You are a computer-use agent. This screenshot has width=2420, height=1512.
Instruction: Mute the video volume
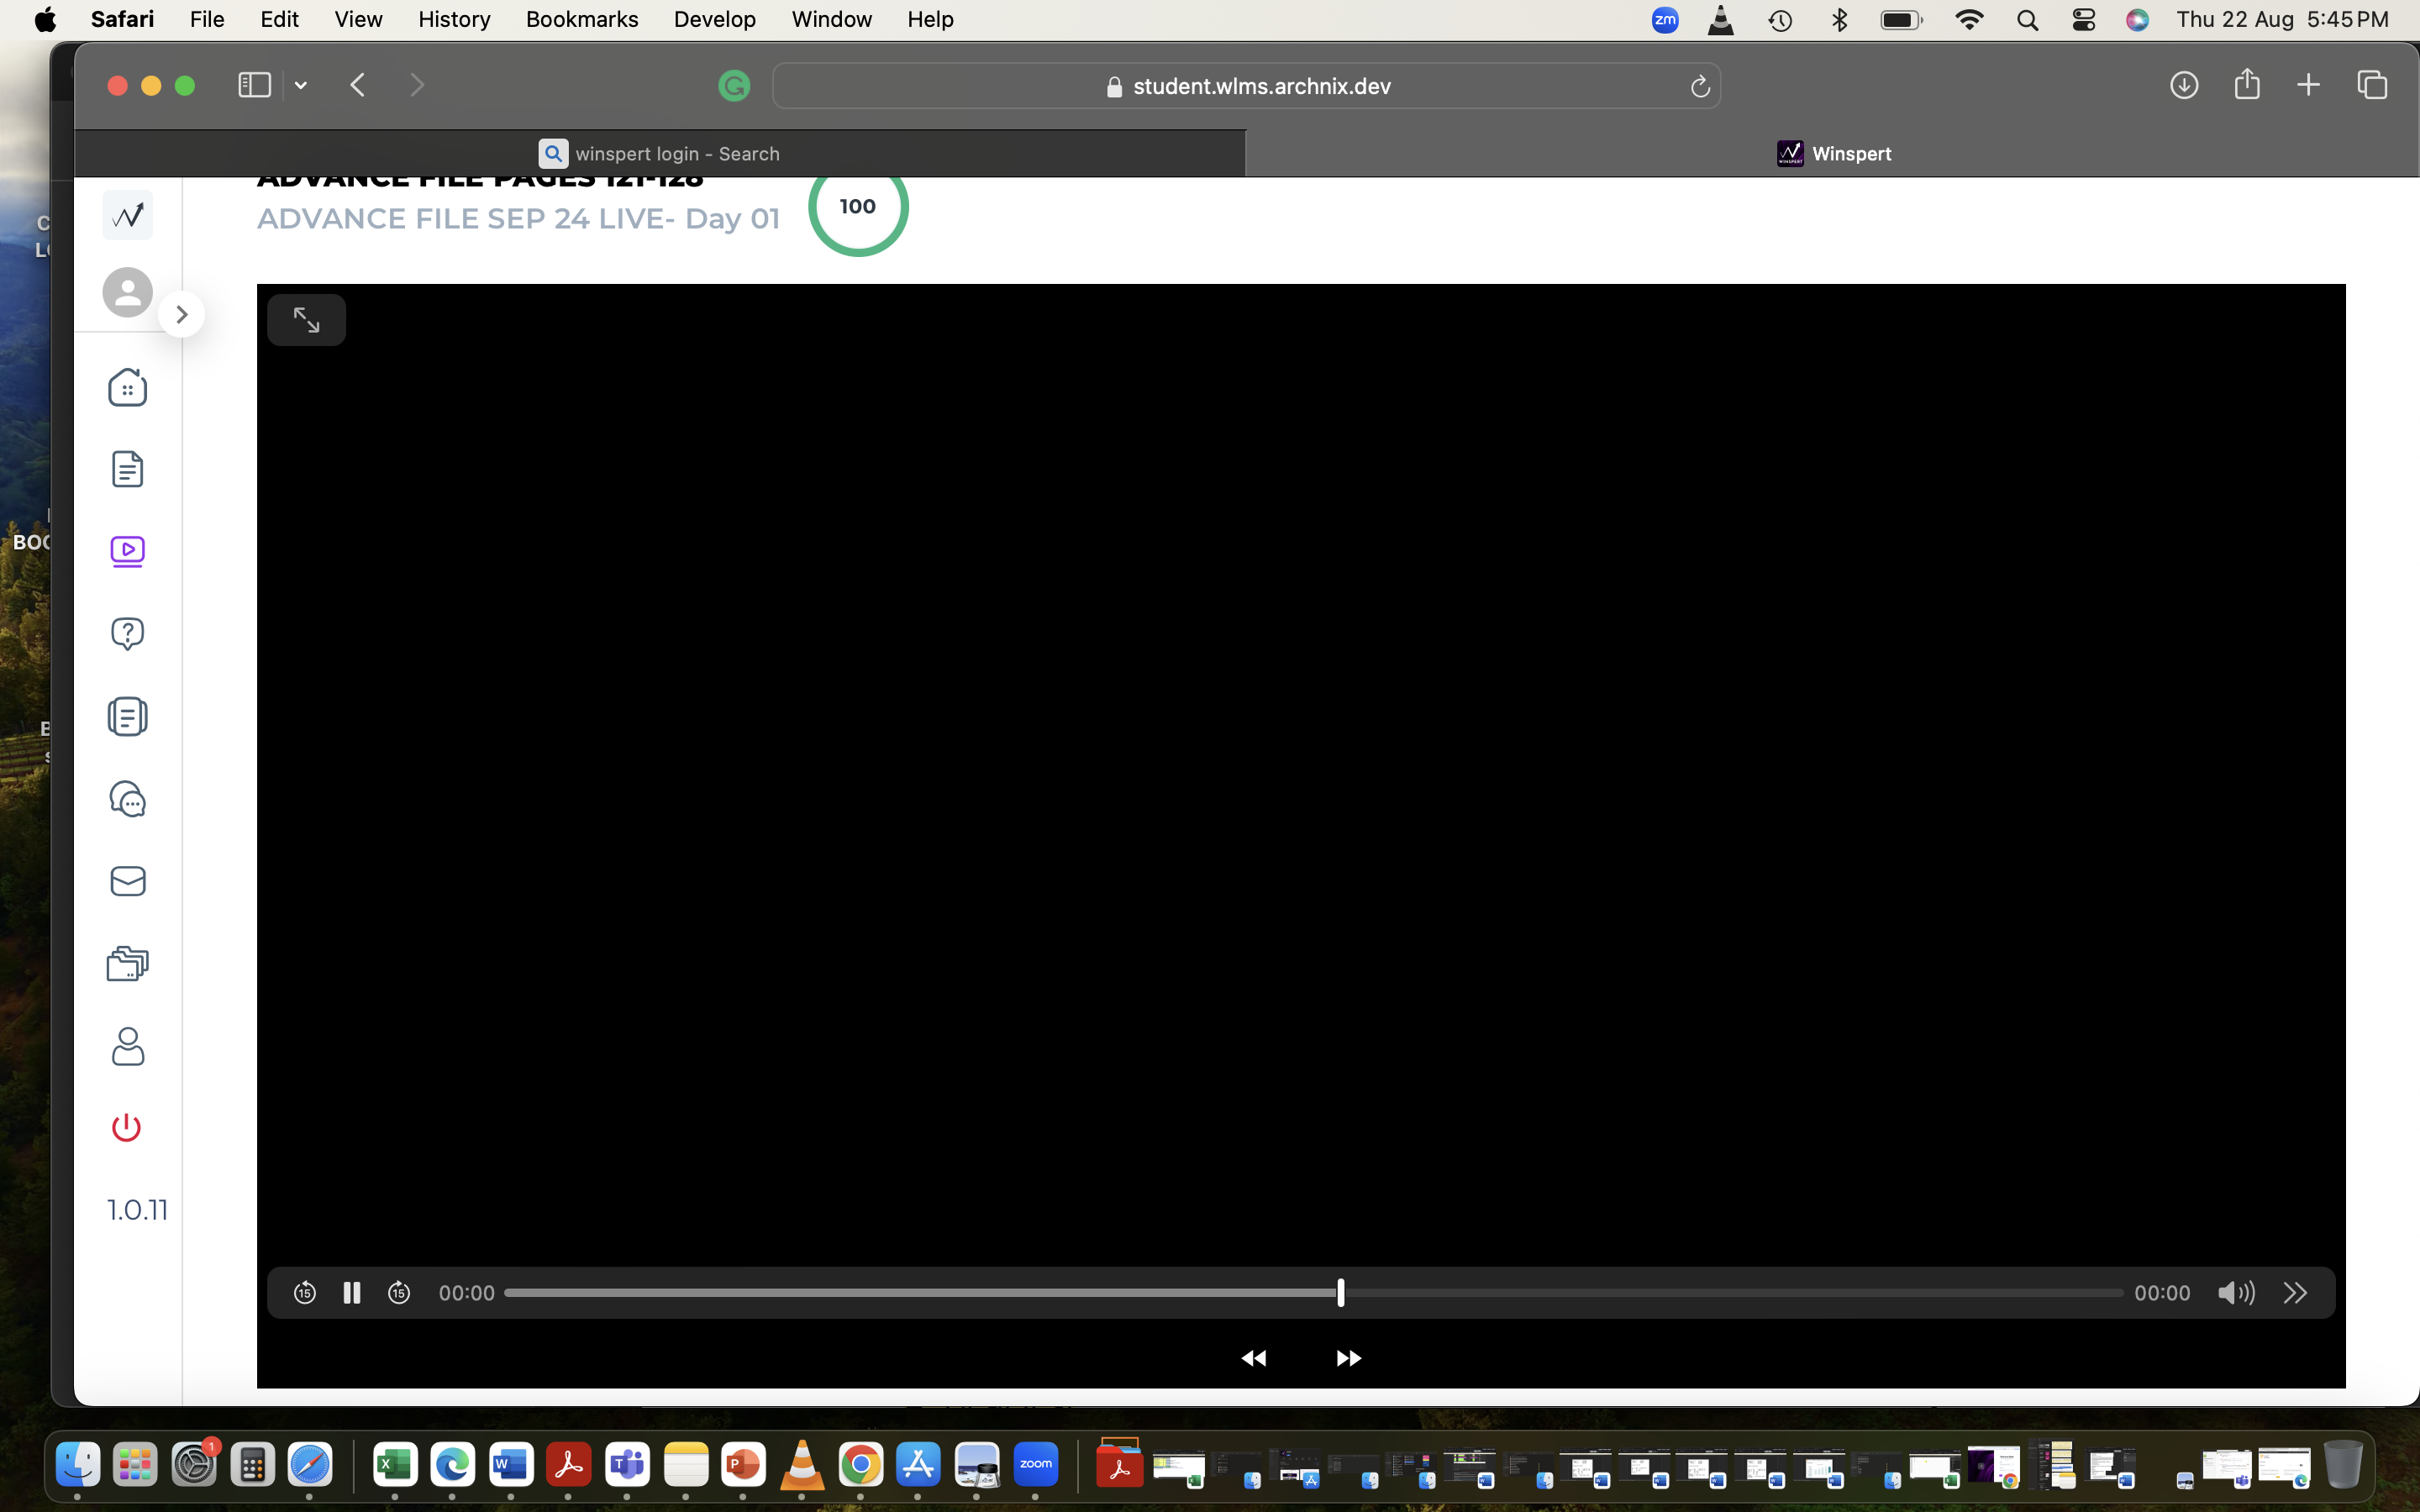2235,1293
